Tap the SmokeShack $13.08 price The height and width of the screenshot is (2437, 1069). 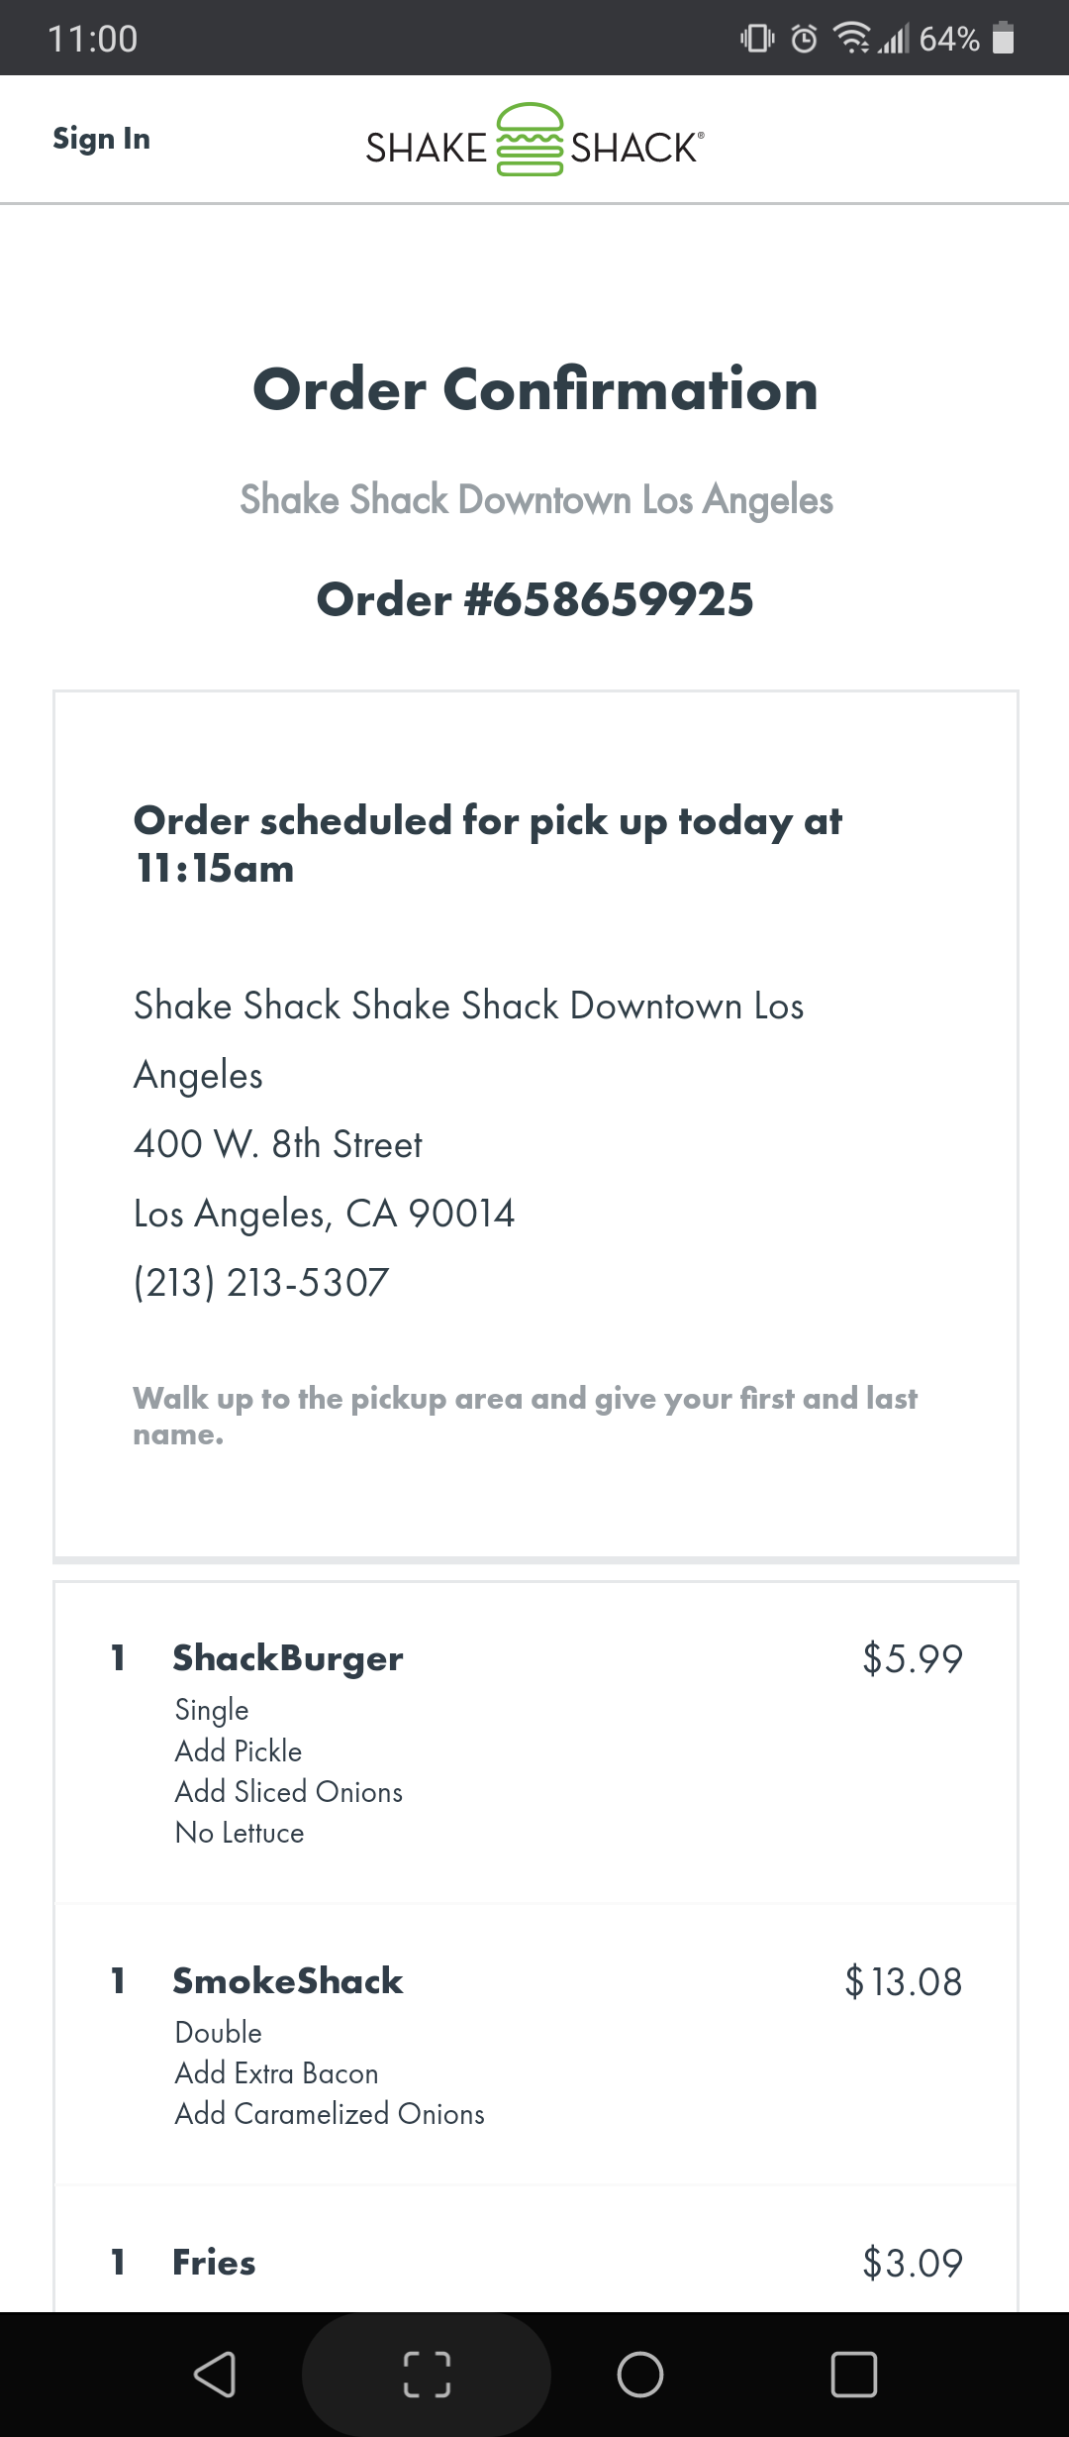903,1982
